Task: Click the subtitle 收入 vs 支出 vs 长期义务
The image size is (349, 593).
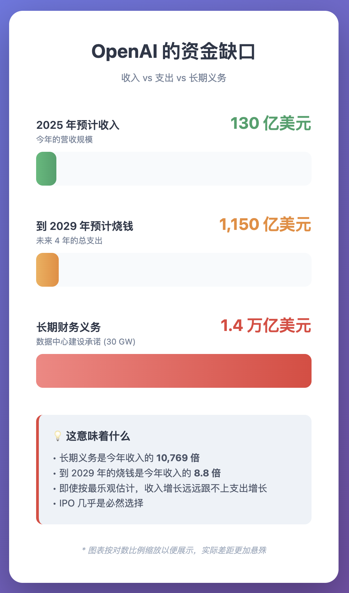Action: [x=174, y=78]
